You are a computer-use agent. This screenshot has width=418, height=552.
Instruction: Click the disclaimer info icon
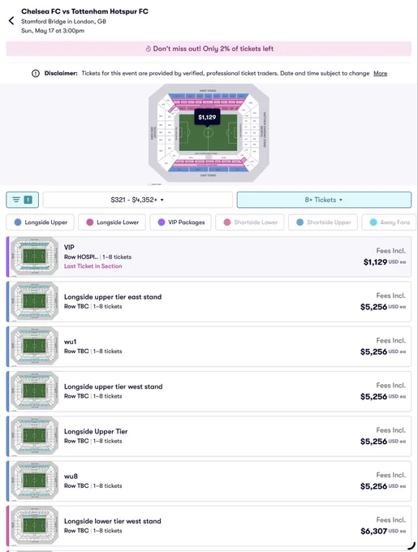pos(36,73)
